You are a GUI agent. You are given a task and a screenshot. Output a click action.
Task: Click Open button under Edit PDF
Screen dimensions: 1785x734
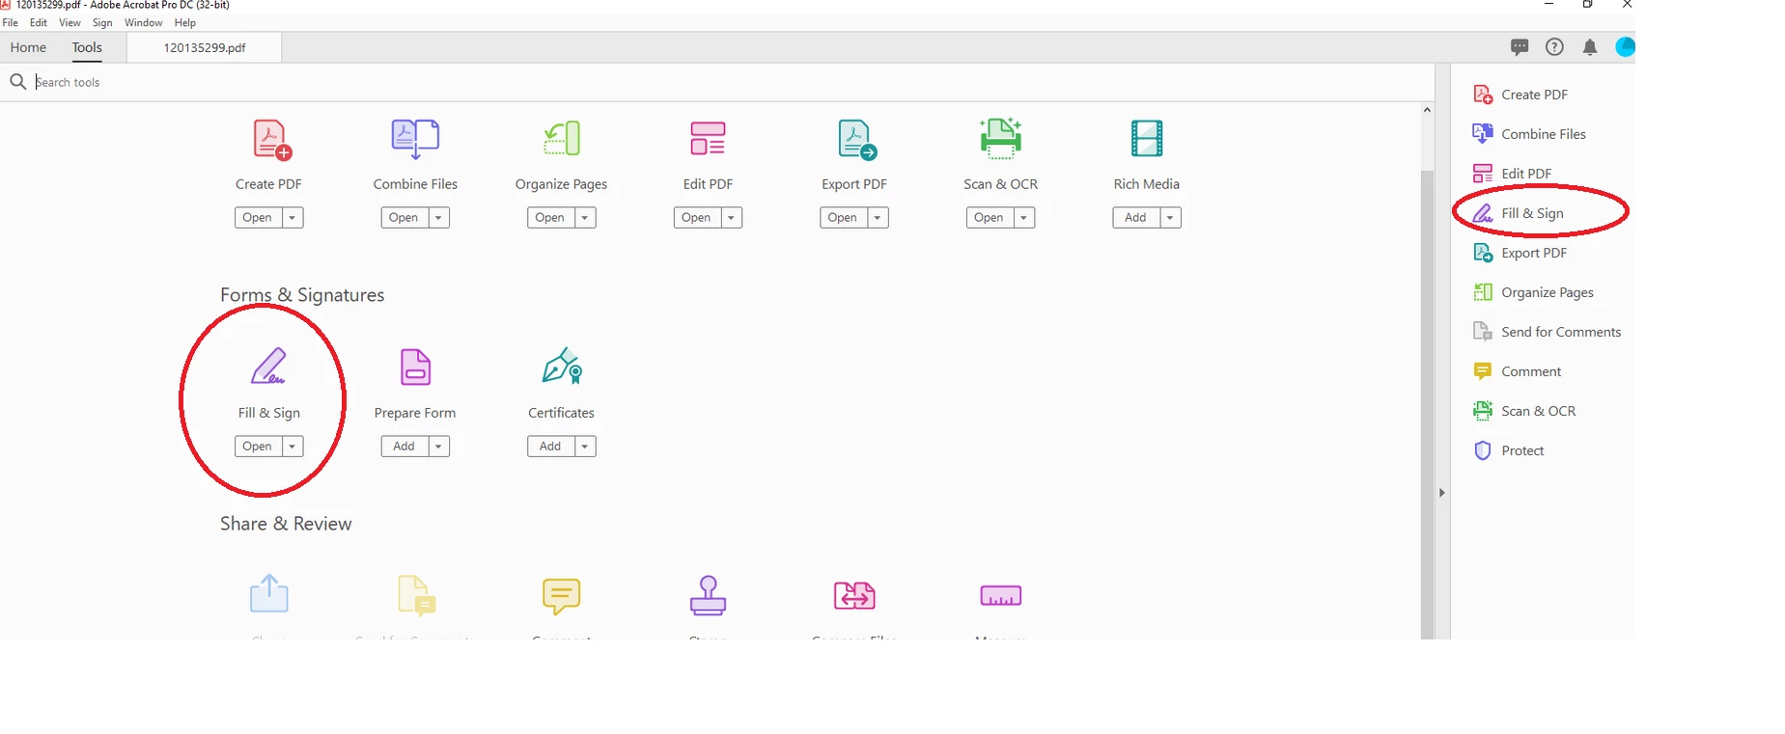(x=697, y=218)
